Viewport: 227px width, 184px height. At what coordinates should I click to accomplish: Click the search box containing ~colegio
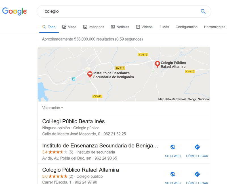[119, 11]
